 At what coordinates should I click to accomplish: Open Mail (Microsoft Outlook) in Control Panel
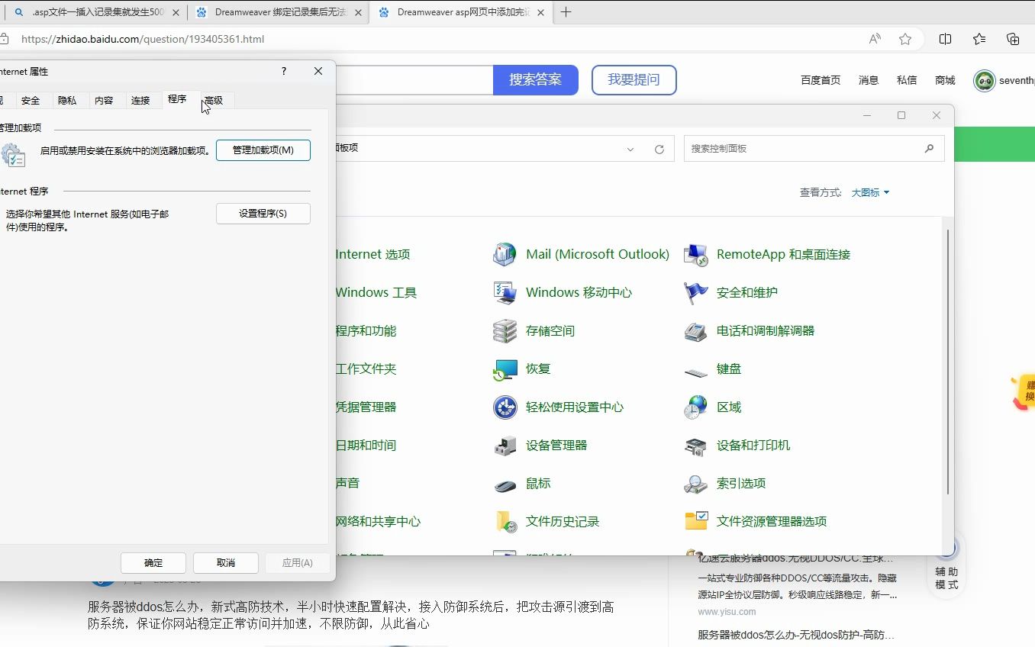click(x=598, y=254)
